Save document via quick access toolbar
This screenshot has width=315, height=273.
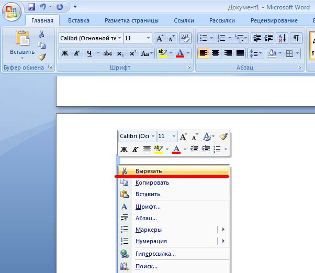[x=31, y=7]
